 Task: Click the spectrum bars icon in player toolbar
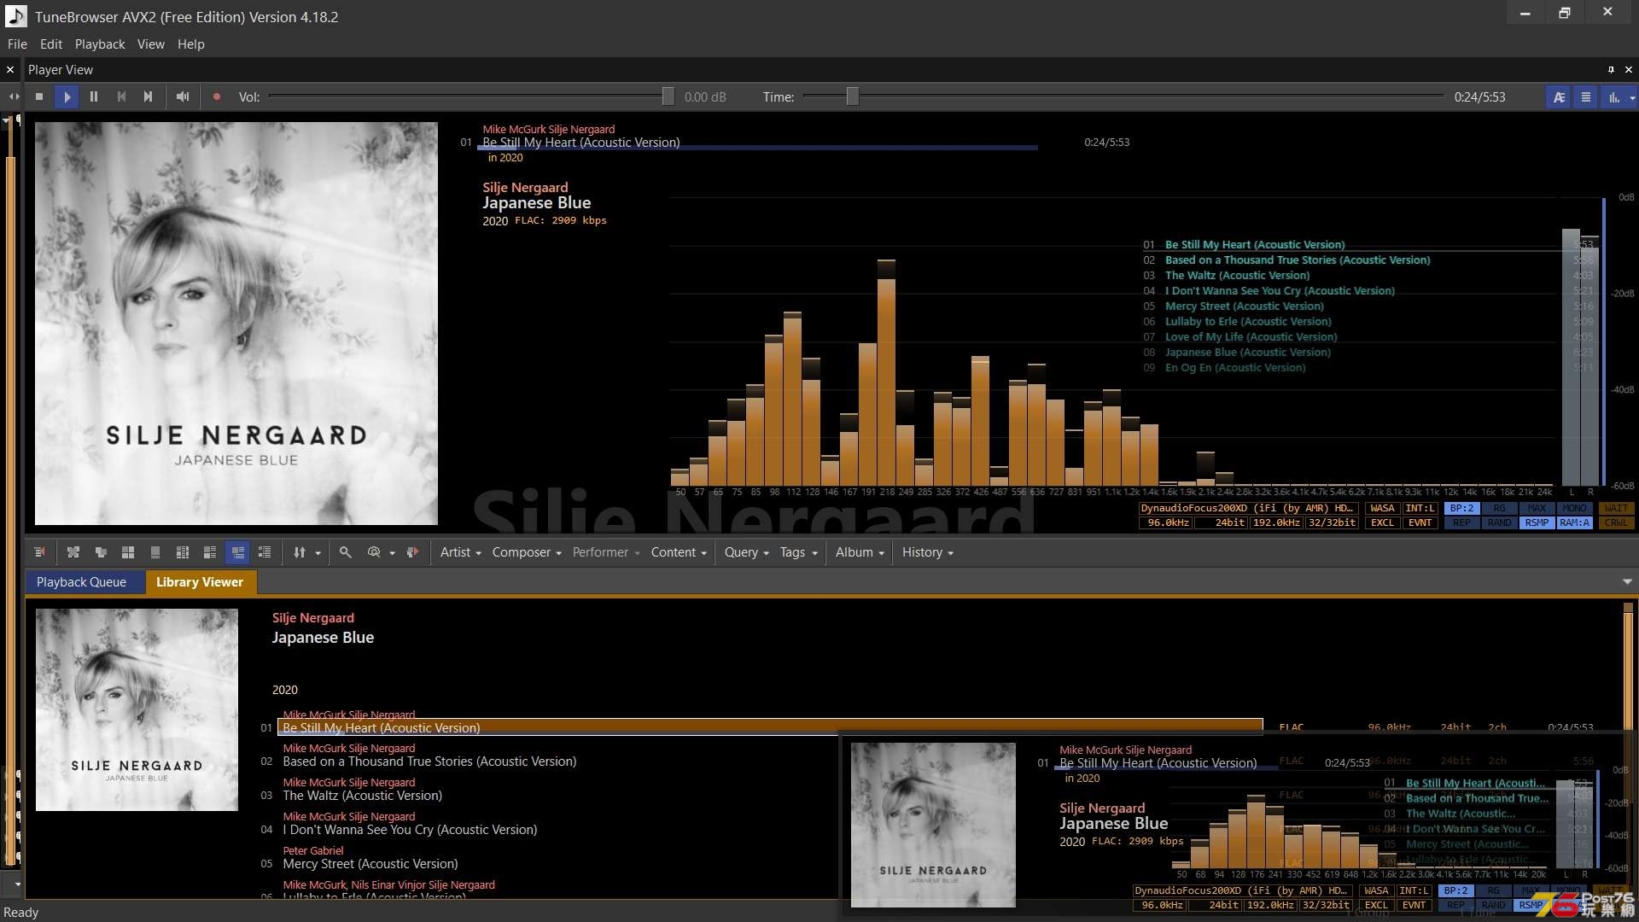coord(1613,97)
